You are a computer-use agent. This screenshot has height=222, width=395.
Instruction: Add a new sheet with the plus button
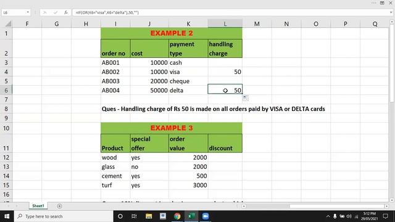tap(59, 206)
